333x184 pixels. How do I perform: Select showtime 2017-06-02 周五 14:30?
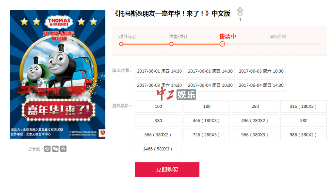[210, 71]
